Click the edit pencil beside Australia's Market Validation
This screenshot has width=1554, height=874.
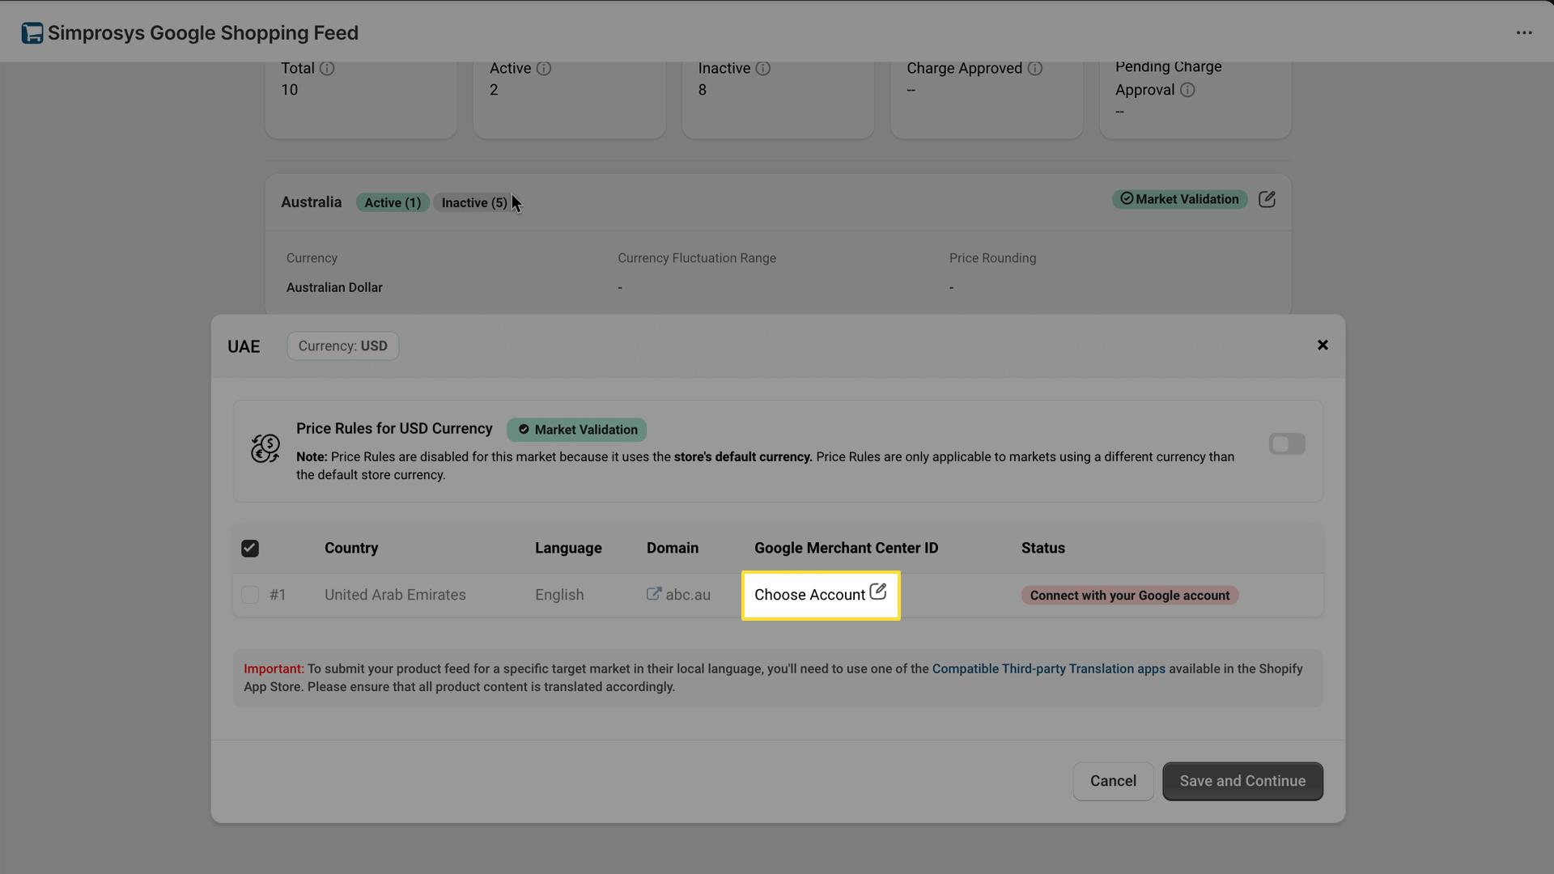1267,199
